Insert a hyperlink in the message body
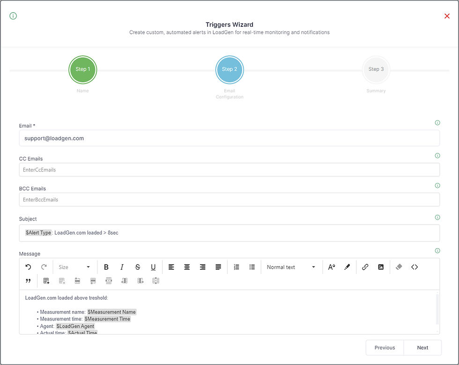 coord(365,266)
